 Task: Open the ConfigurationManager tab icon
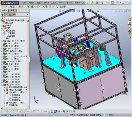point(10,14)
